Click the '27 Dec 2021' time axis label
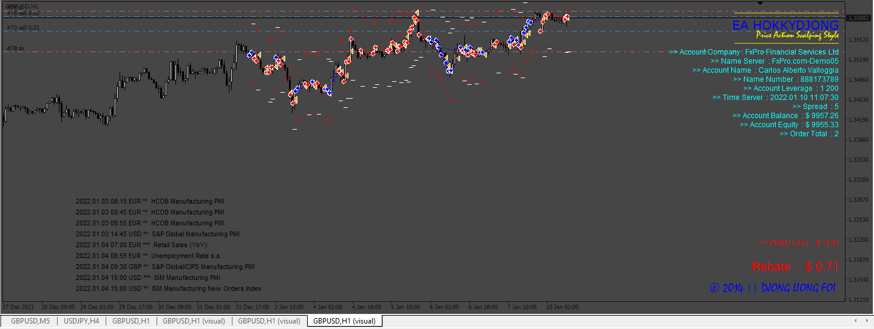This screenshot has width=874, height=329. click(x=17, y=307)
